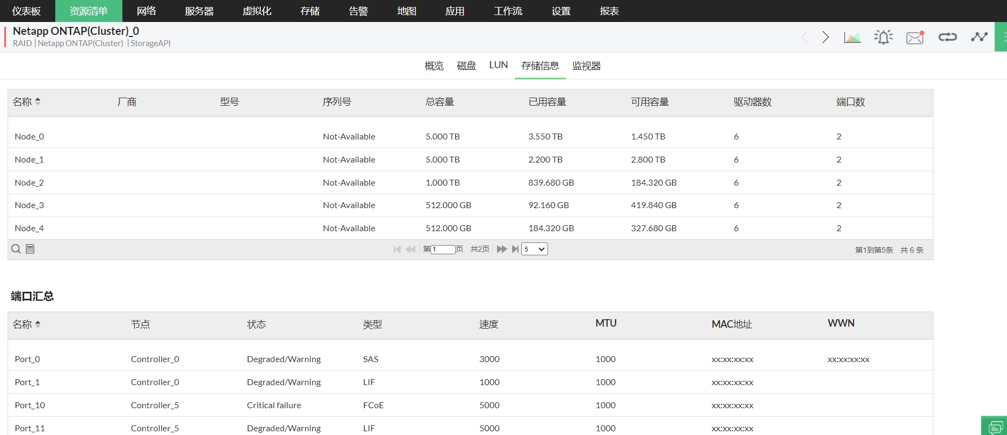This screenshot has width=1007, height=435.
Task: Click the page number input field
Action: pyautogui.click(x=443, y=249)
